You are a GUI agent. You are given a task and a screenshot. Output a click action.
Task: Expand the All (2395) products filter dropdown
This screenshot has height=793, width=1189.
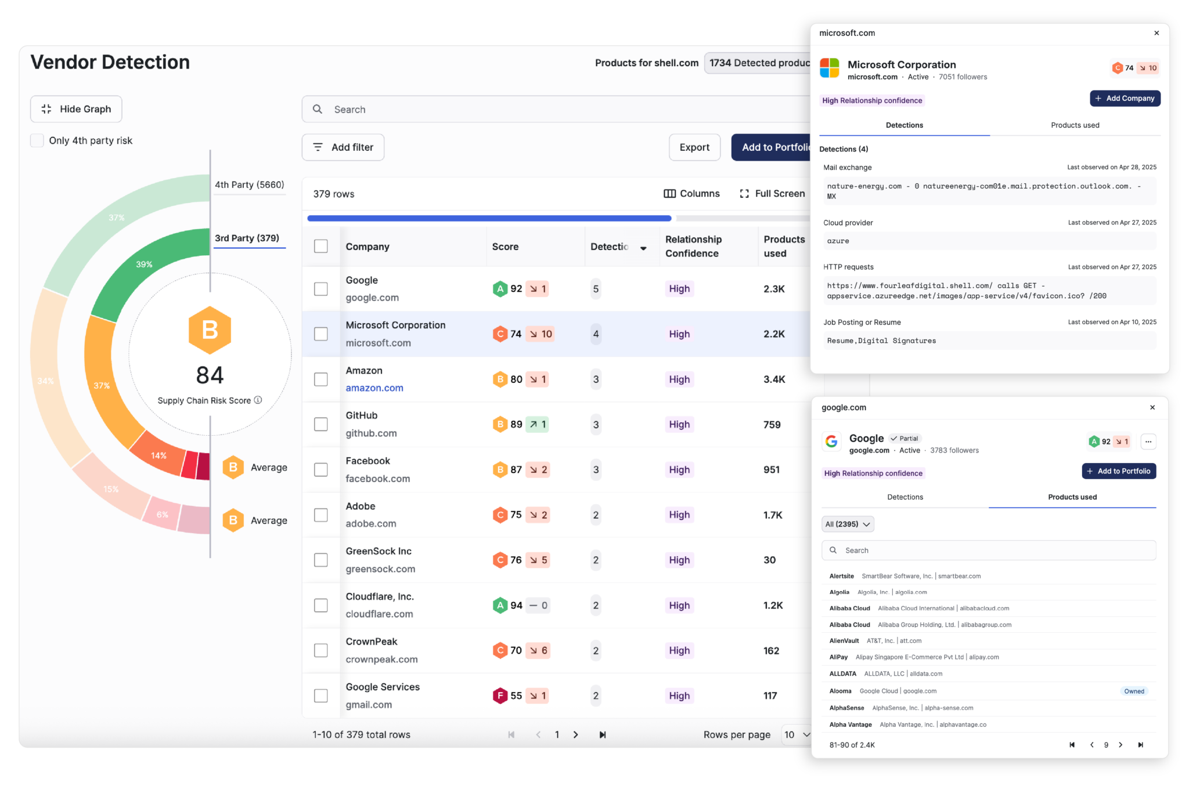[847, 524]
